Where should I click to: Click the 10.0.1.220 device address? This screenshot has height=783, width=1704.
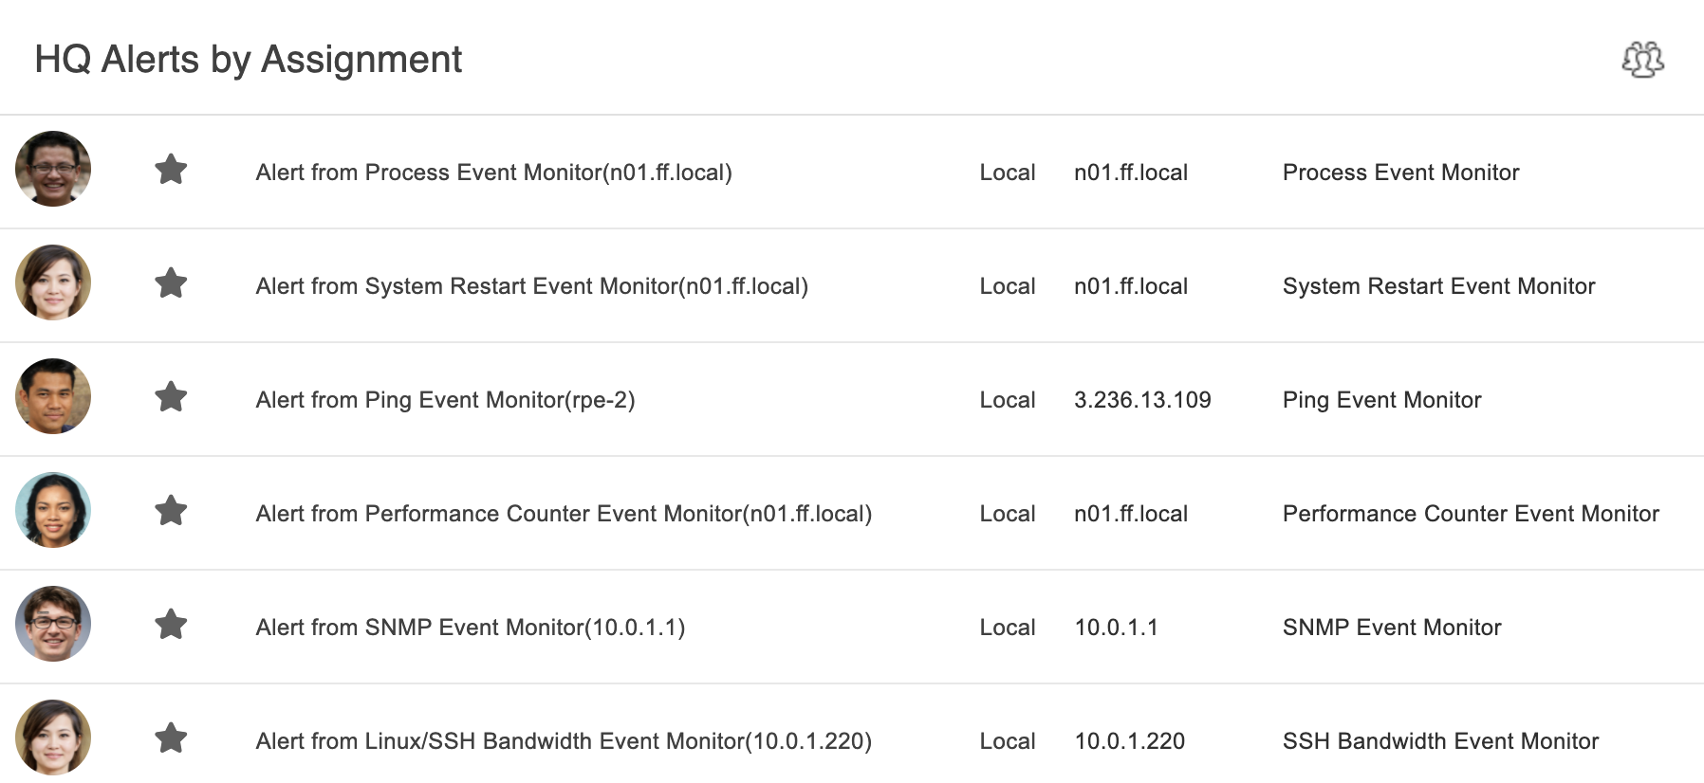(1129, 741)
